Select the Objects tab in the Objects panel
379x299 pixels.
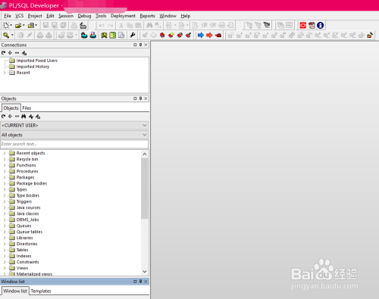click(x=11, y=108)
